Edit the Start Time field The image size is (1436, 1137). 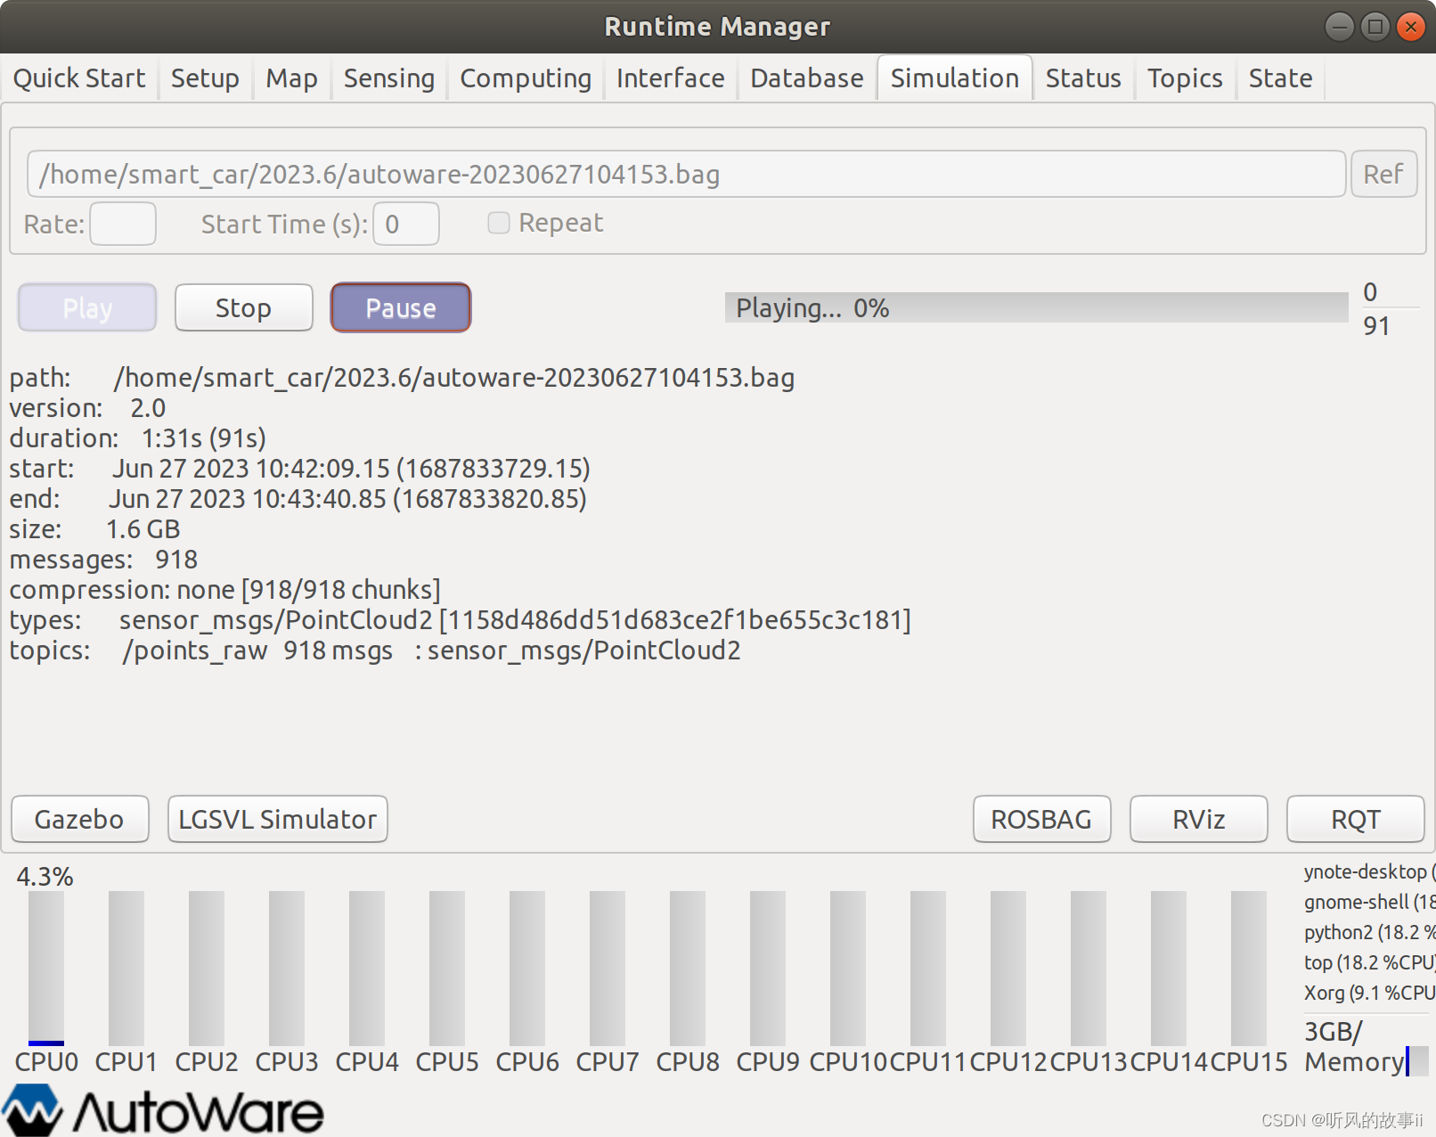[x=405, y=224]
